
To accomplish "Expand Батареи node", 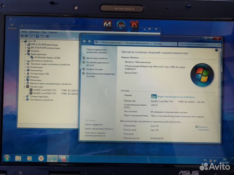I will point(25,51).
